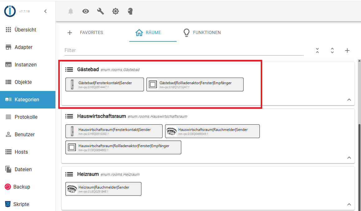The width and height of the screenshot is (361, 211).
Task: Click the list icon beside Hauswirtschaftsraum
Action: coord(69,116)
